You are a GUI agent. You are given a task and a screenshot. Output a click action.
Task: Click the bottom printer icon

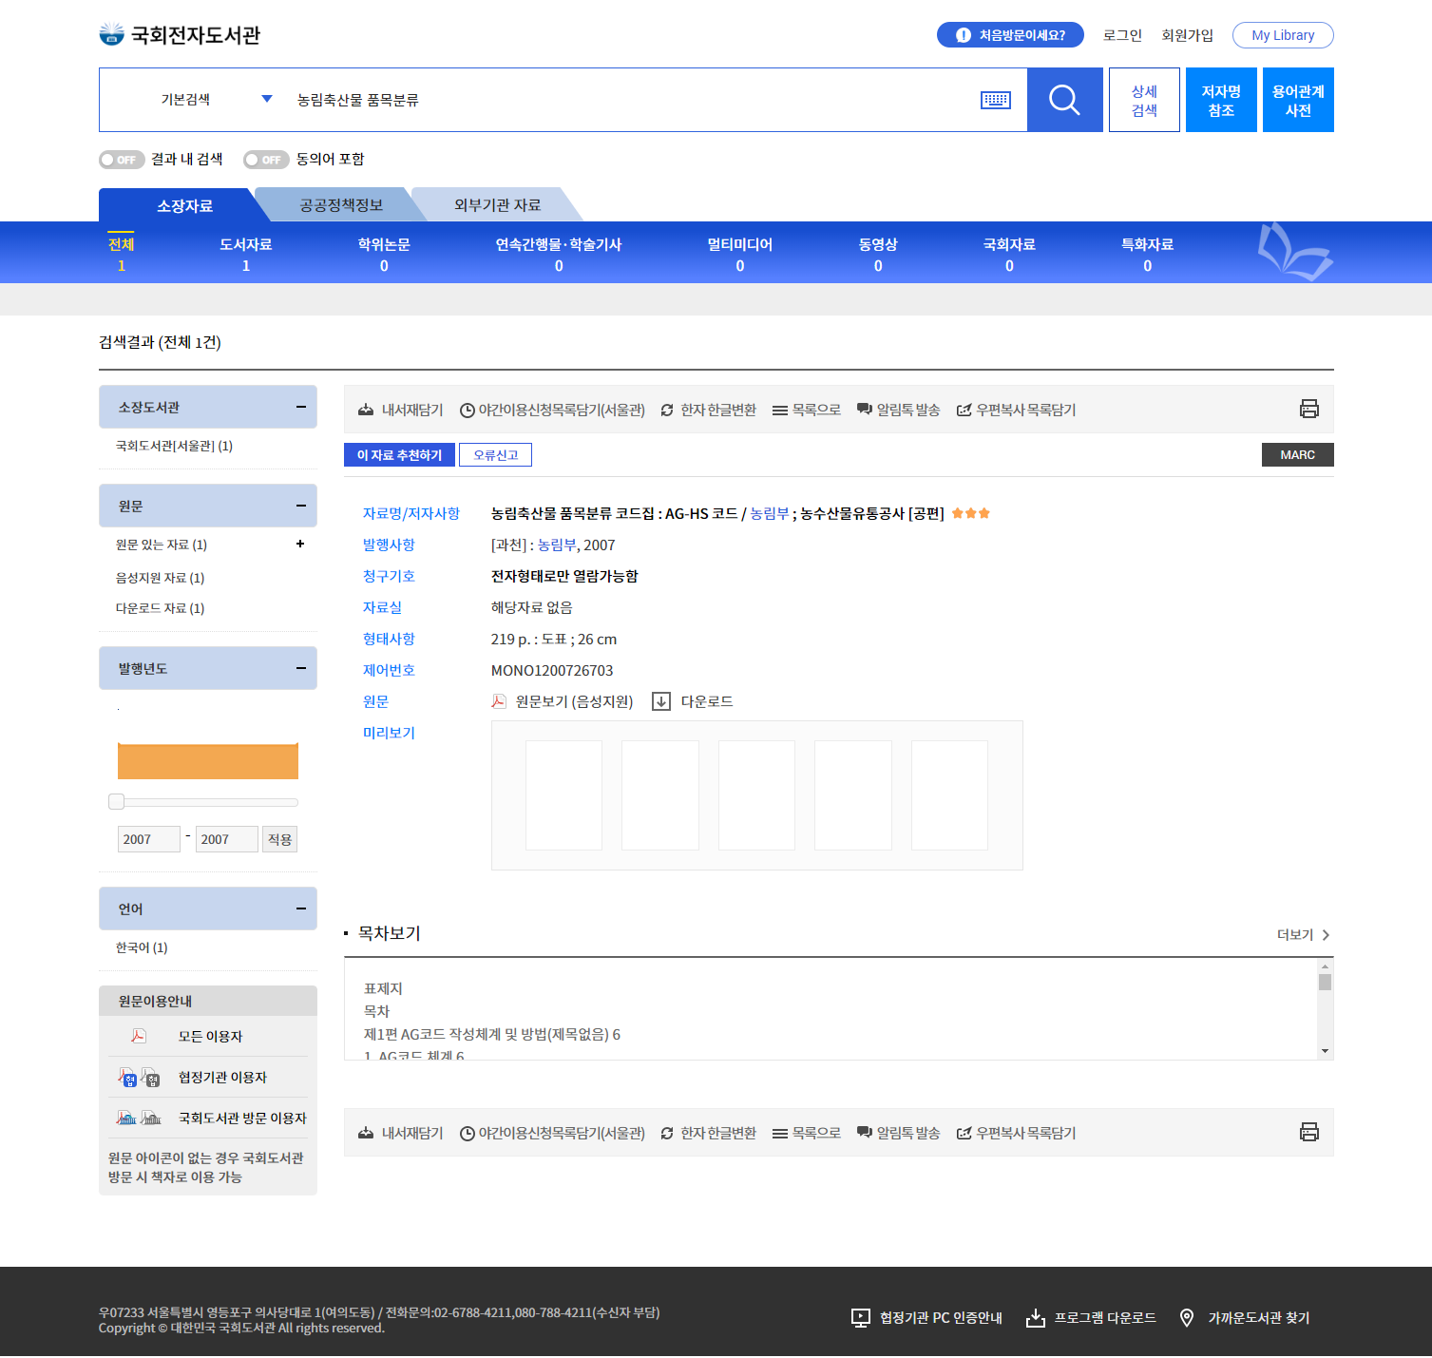1308,1132
